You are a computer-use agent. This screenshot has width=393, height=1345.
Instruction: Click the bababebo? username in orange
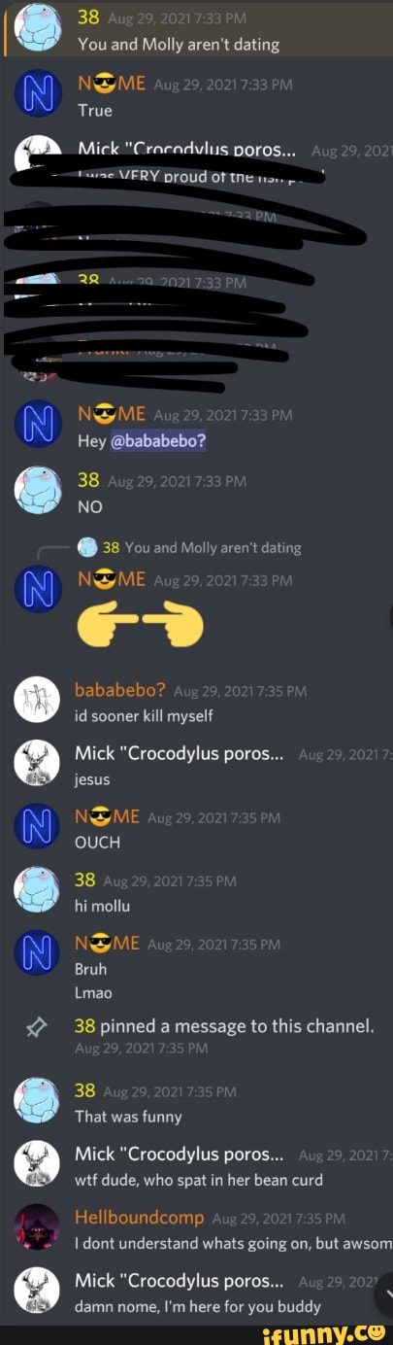121,690
